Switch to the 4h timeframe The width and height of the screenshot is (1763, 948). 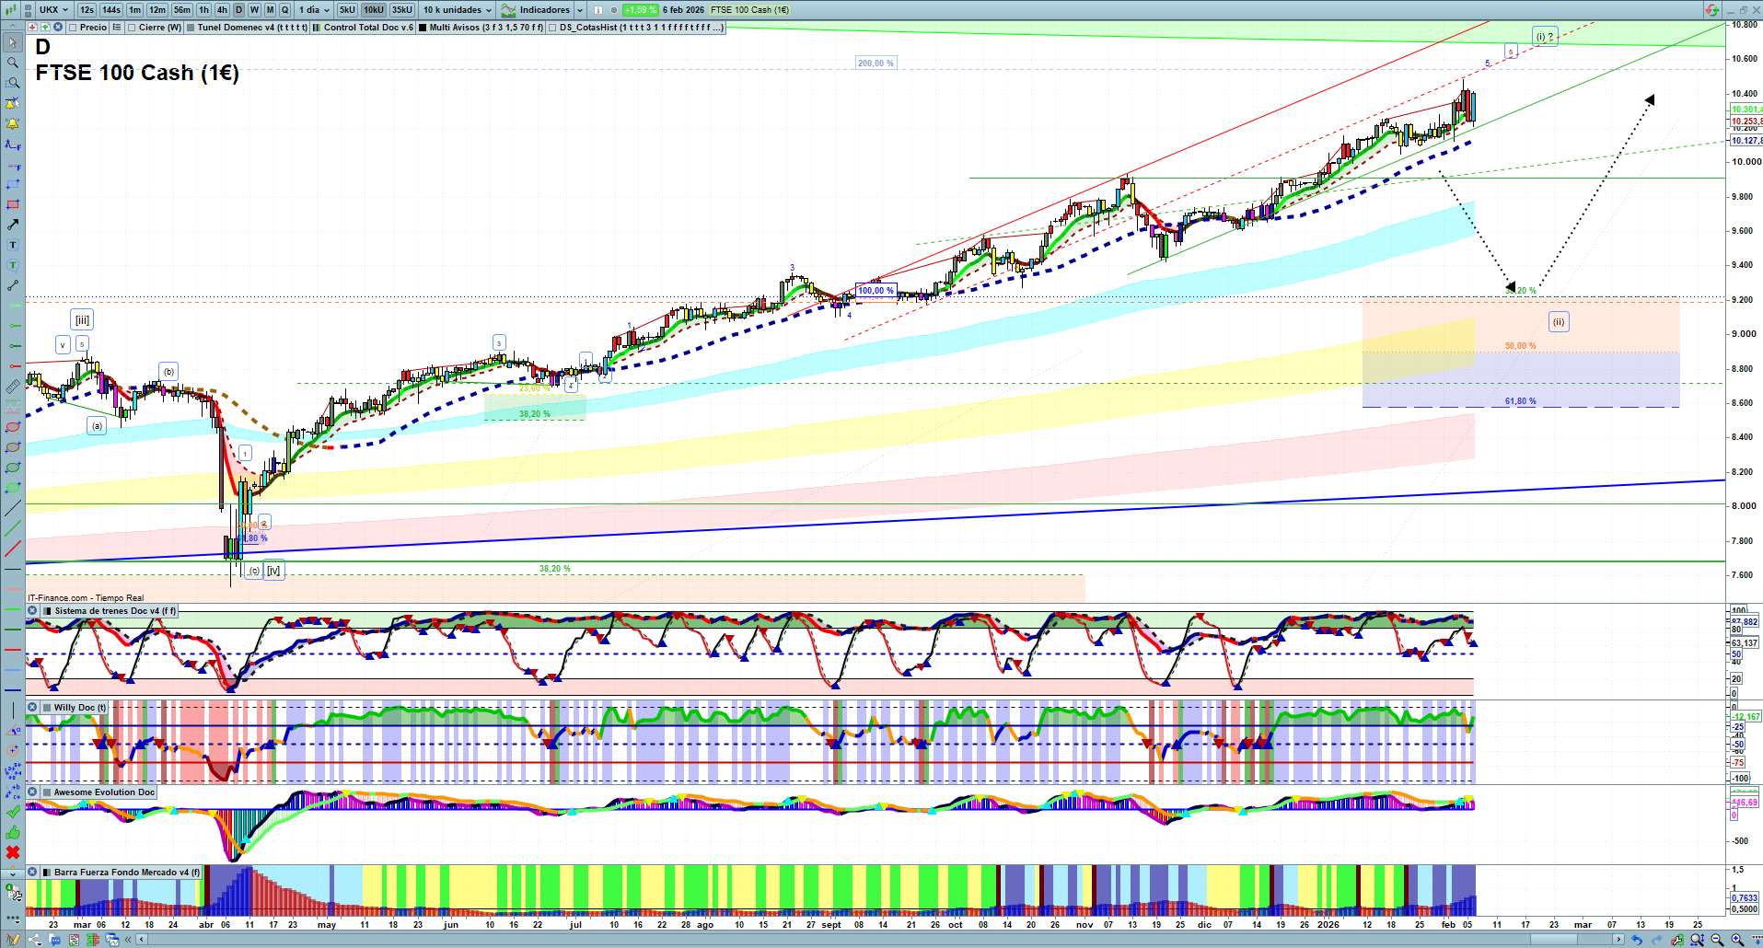click(x=222, y=10)
